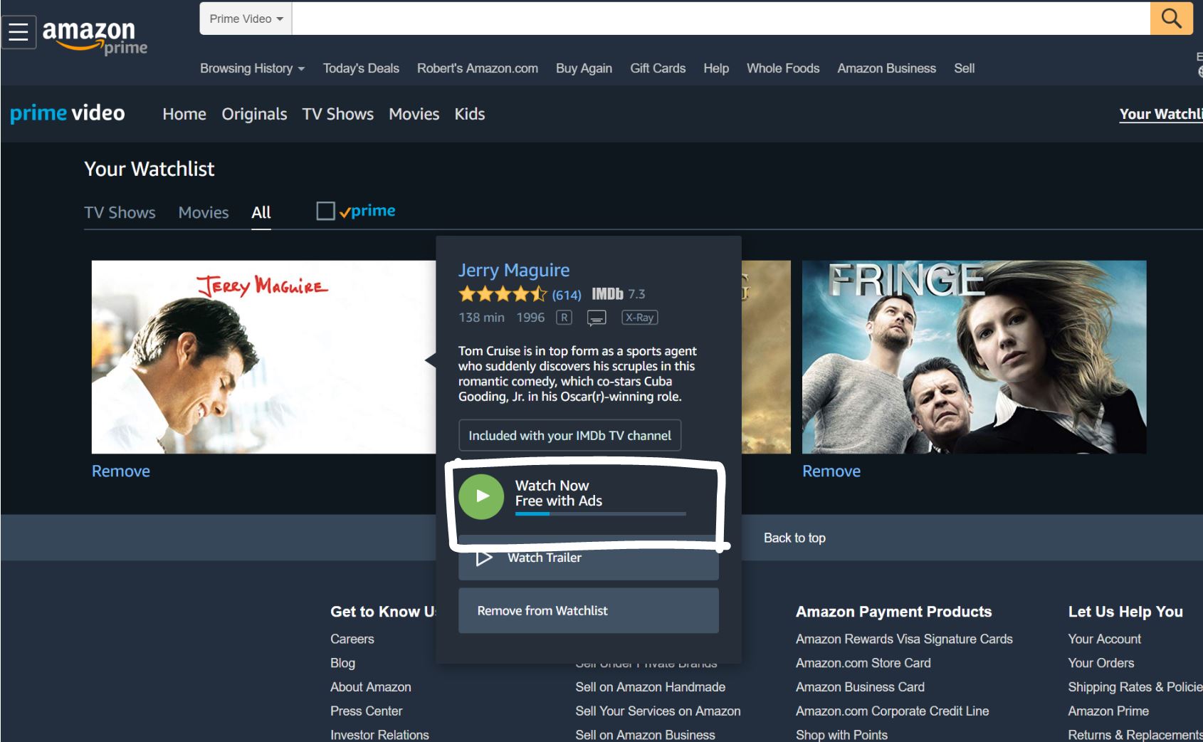
Task: Open Whole Foods
Action: [783, 68]
